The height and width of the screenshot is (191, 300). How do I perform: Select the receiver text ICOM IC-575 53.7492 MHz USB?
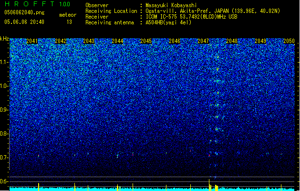(x=191, y=17)
